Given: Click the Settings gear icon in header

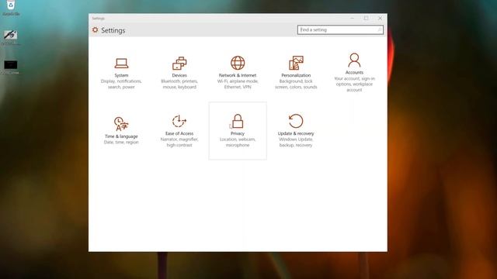Looking at the screenshot, I should tap(95, 29).
